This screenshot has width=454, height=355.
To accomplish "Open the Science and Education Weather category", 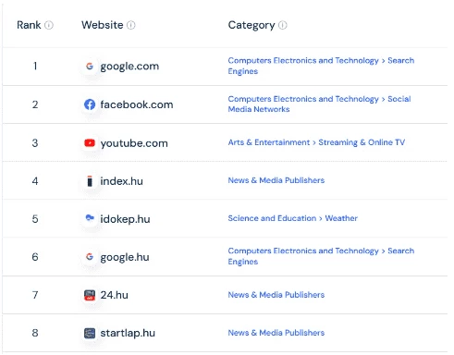I will (x=292, y=218).
